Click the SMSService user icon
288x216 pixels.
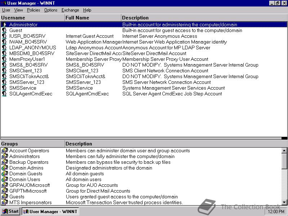coord(4,88)
